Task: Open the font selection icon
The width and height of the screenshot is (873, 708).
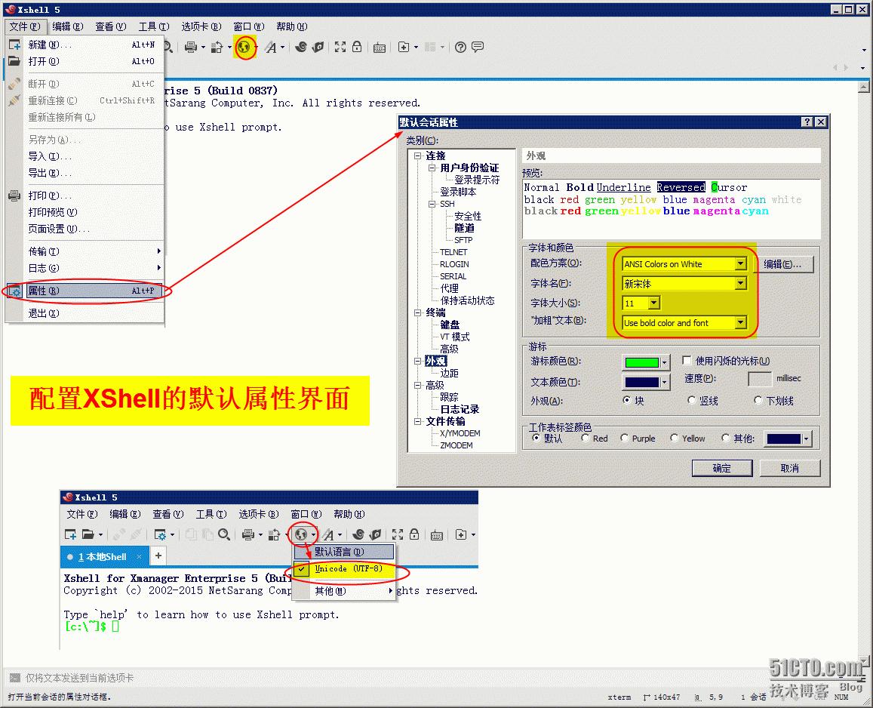Action: click(x=272, y=47)
